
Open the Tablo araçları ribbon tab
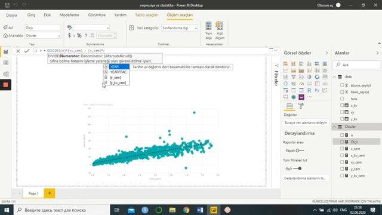click(x=147, y=15)
